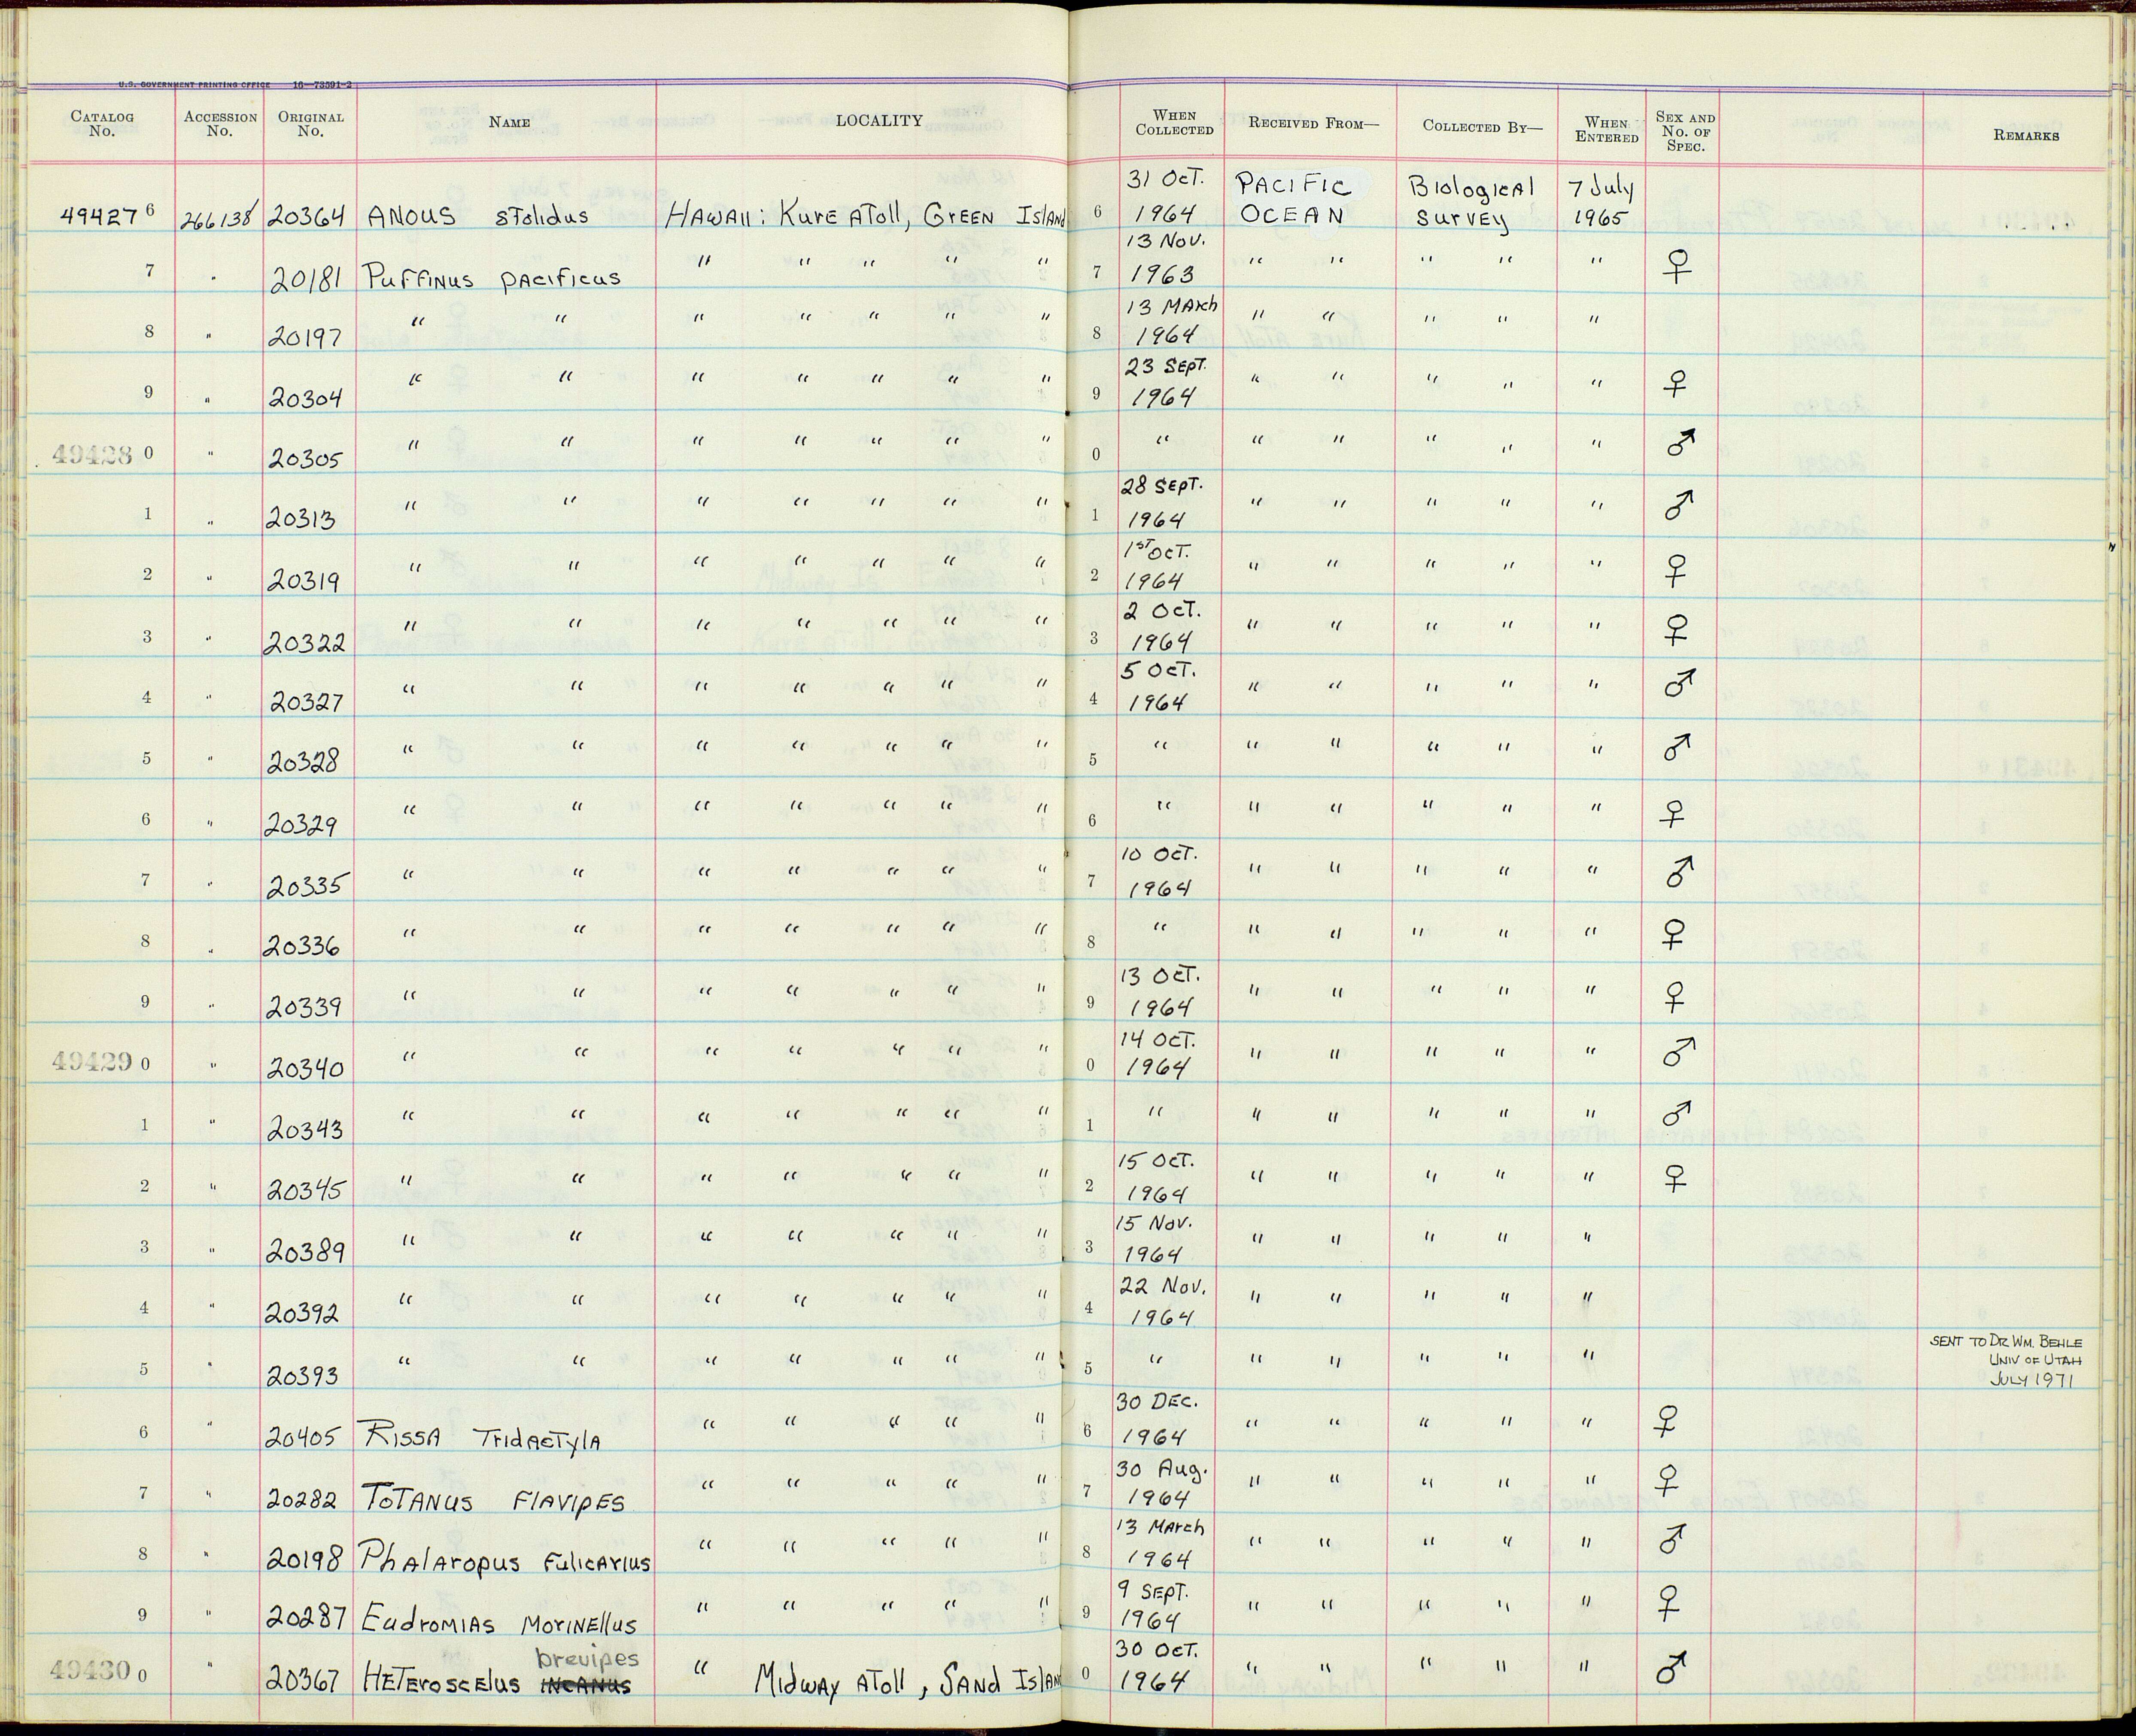Click the 'When Entered' column header
2136x1736 pixels.
1607,130
